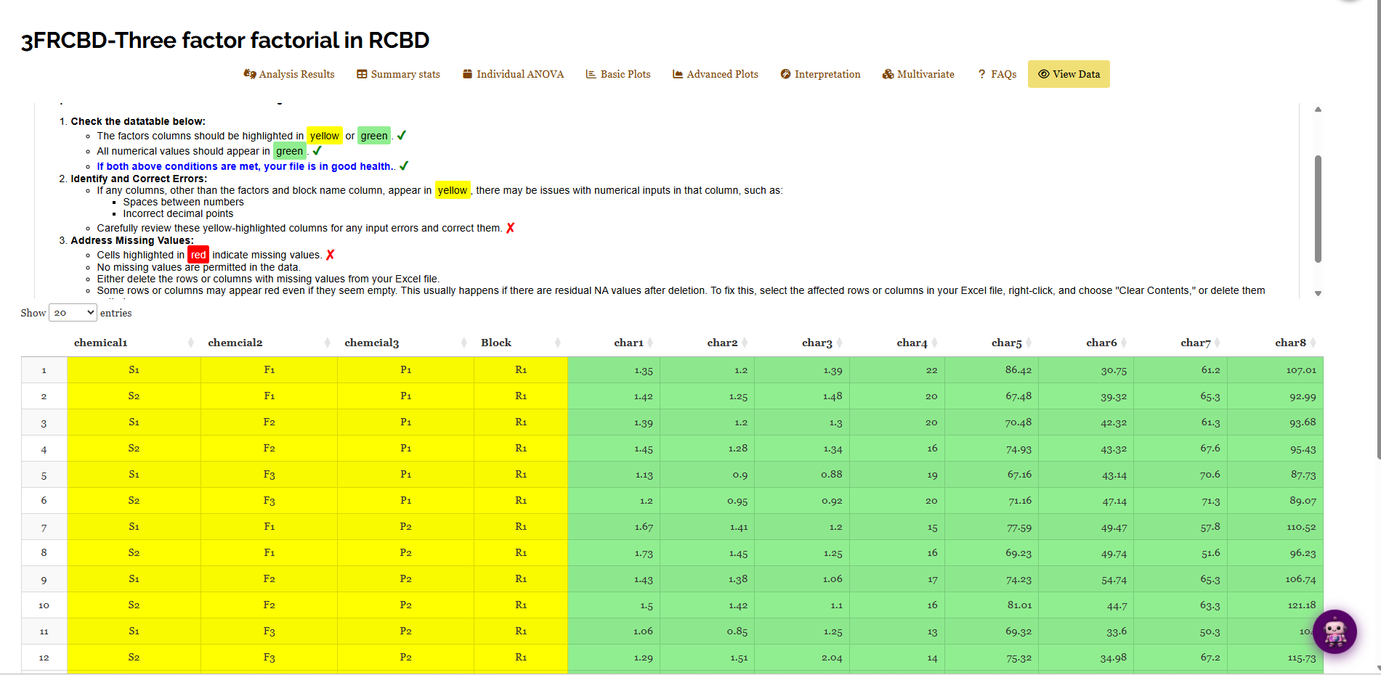Click the Advanced Plots chart icon

coord(678,74)
